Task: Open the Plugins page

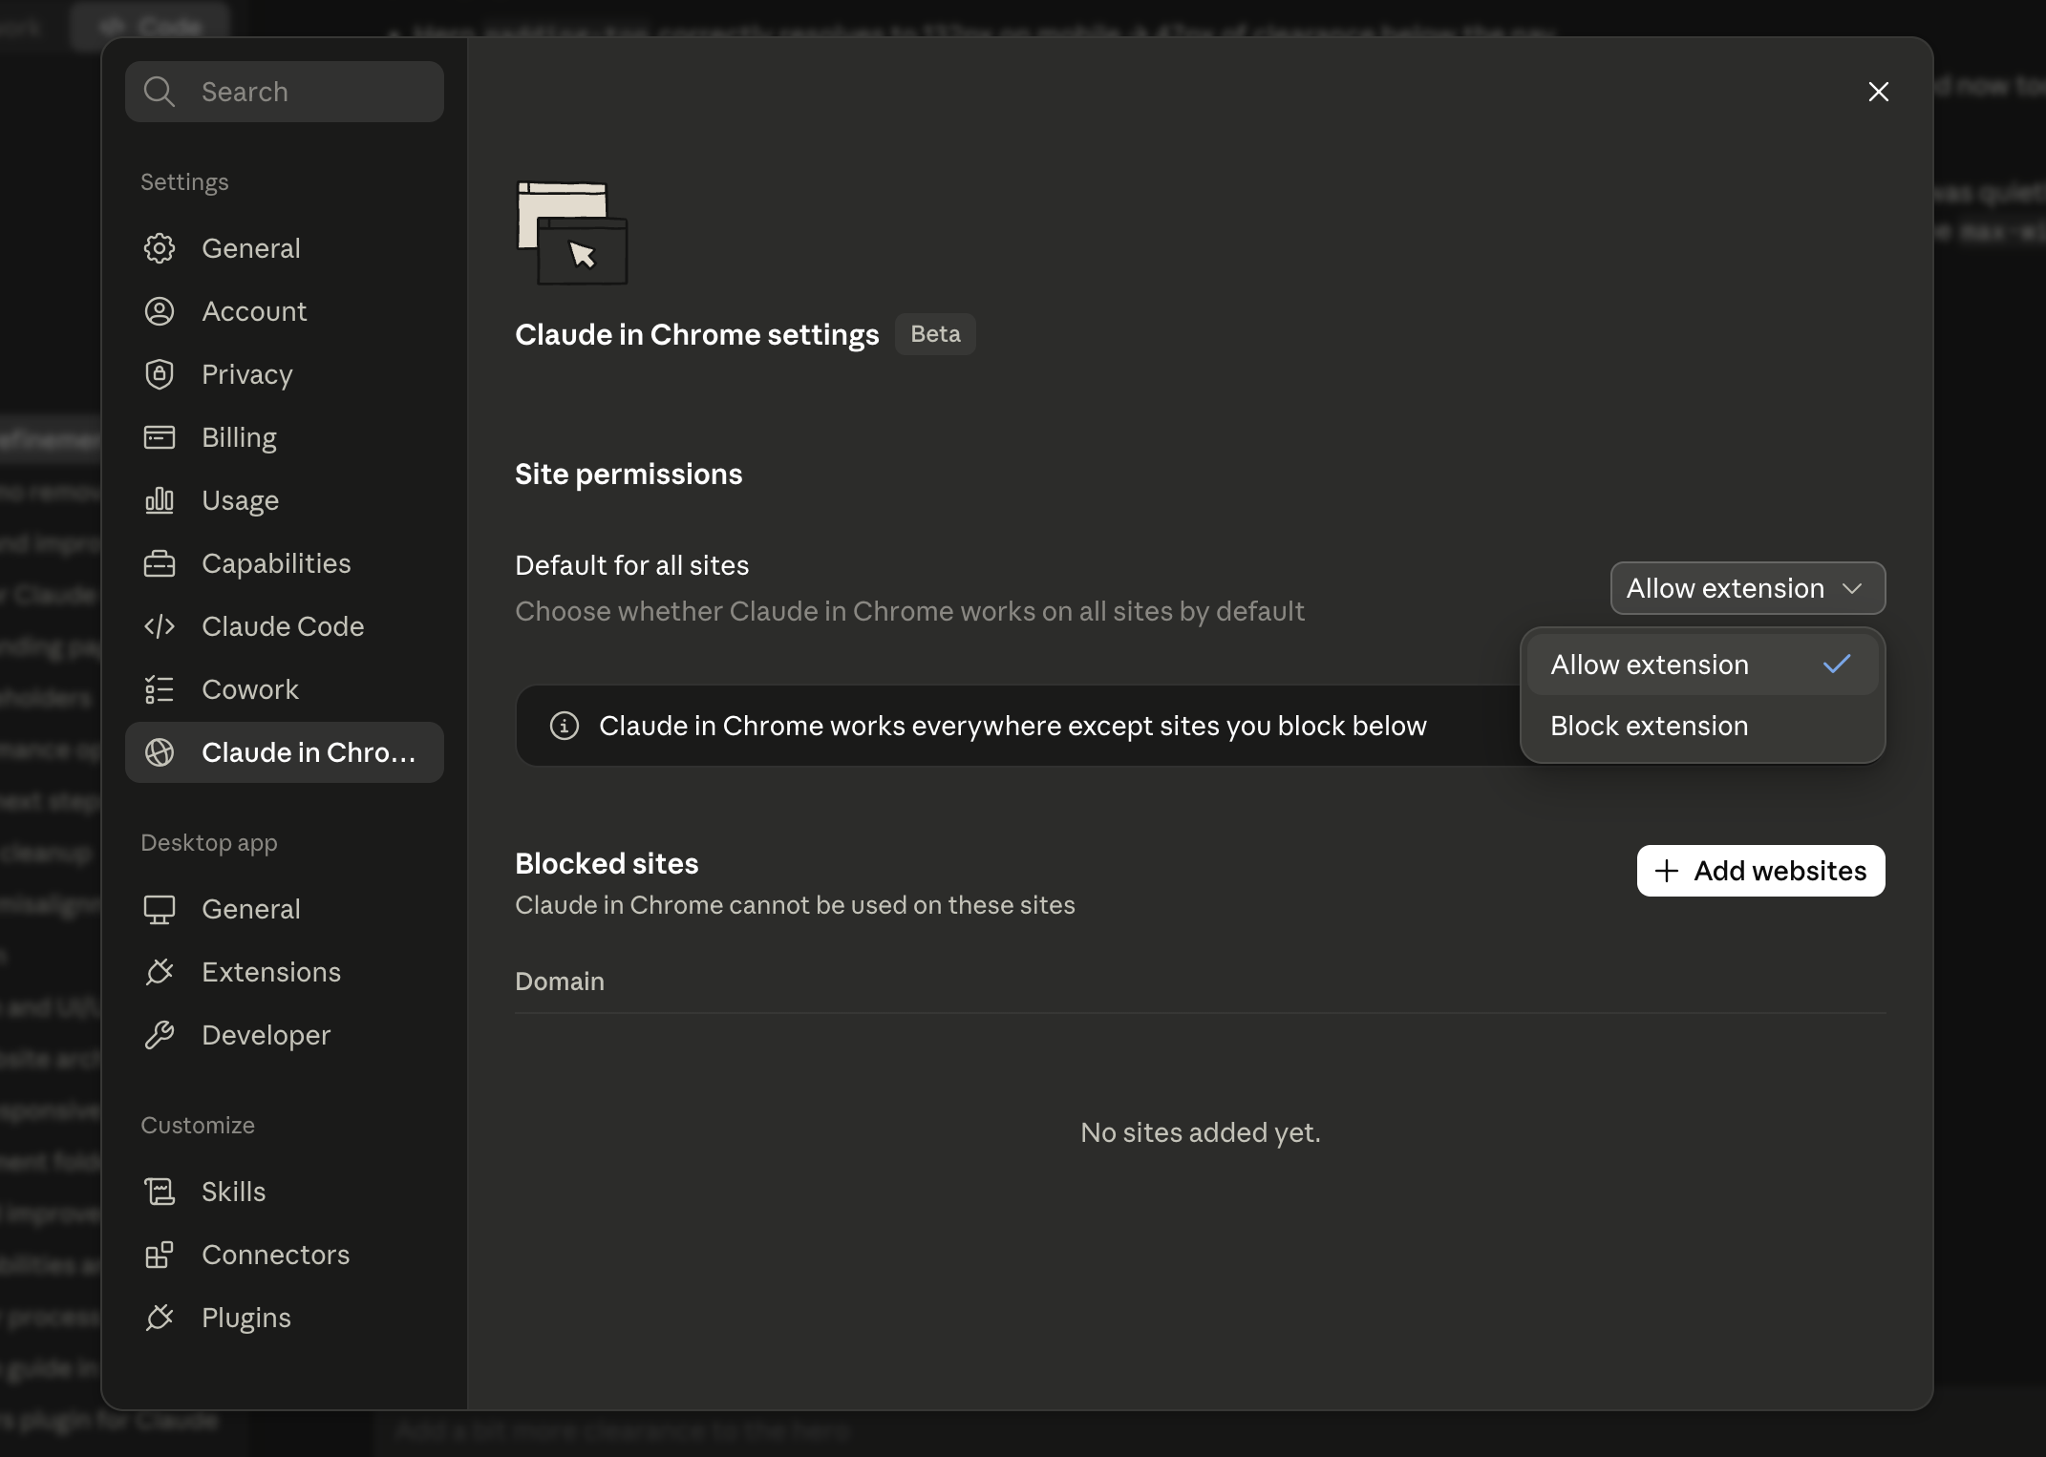Action: pyautogui.click(x=285, y=1318)
